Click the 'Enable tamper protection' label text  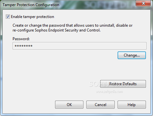33,17
